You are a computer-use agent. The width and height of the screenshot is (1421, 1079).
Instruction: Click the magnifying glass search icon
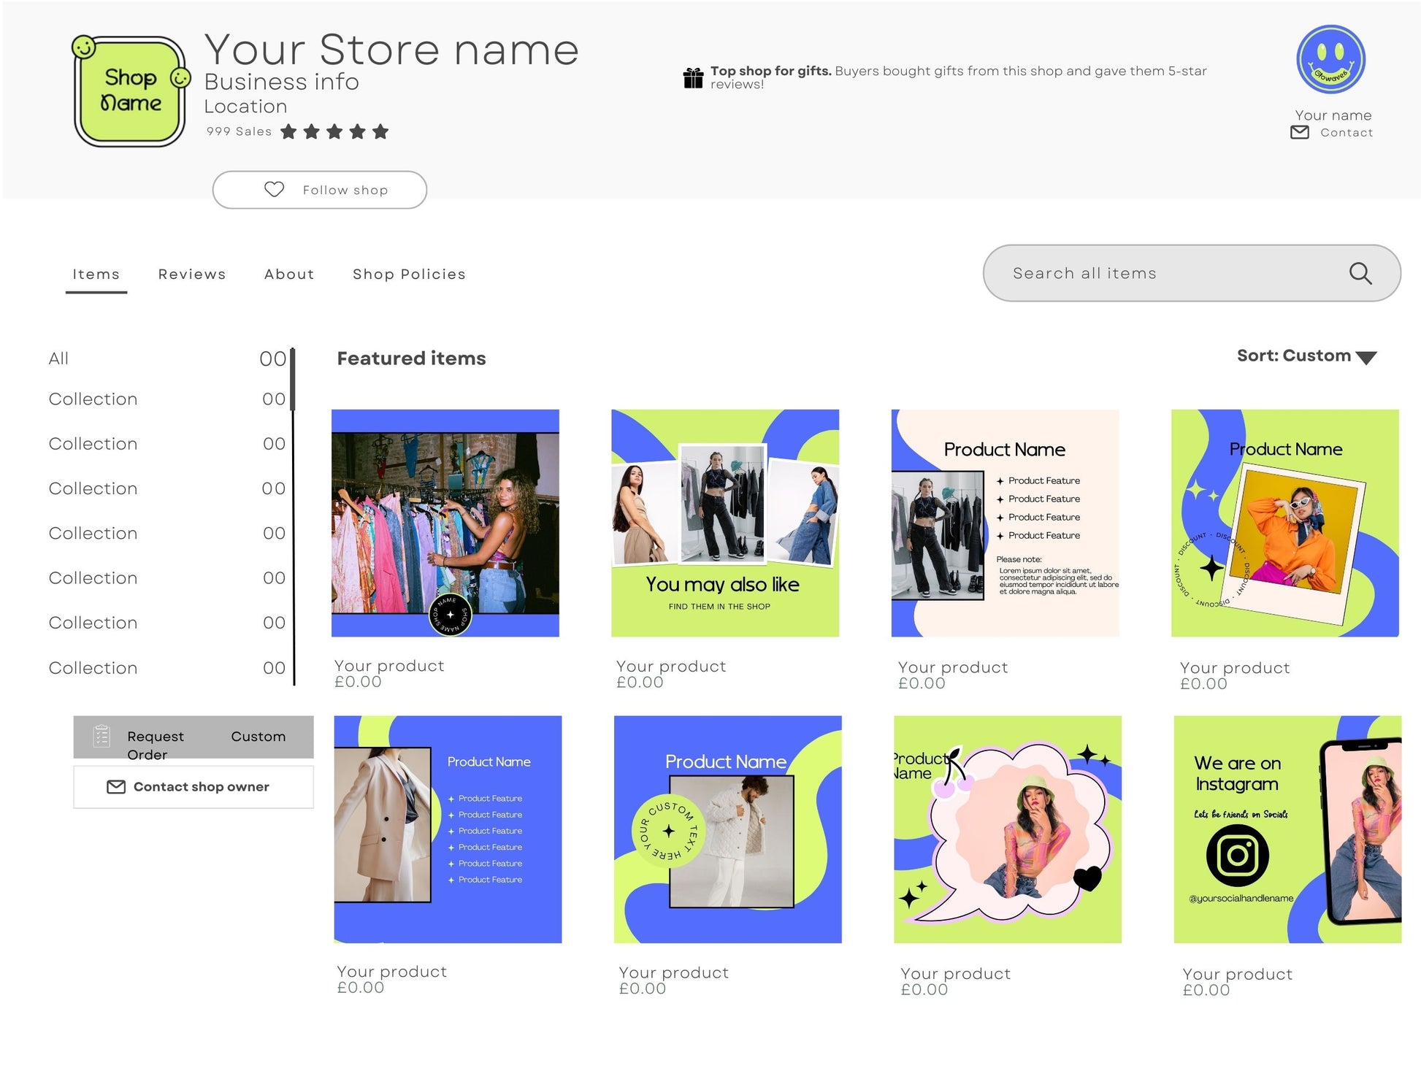coord(1360,274)
